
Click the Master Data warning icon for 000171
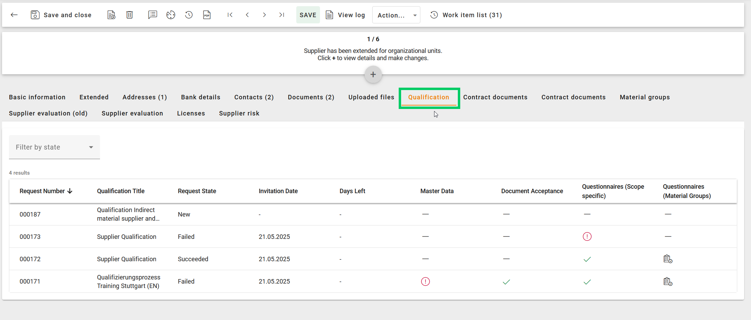(425, 282)
